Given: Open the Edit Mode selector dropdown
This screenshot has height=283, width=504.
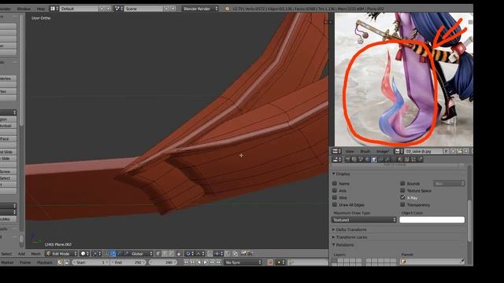Looking at the screenshot, I should 61,254.
